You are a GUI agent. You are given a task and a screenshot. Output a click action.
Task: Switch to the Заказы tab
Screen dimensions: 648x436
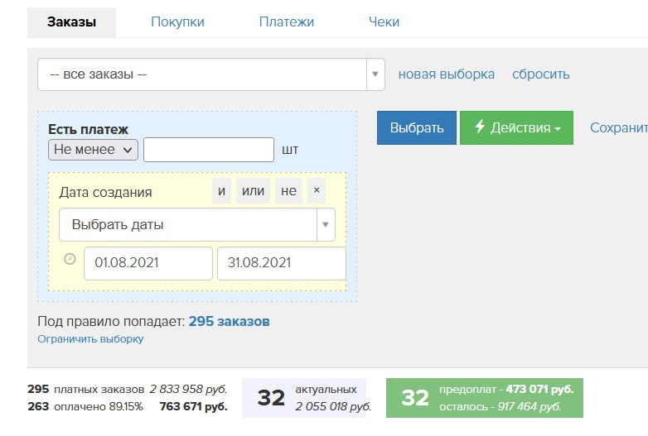(x=71, y=22)
